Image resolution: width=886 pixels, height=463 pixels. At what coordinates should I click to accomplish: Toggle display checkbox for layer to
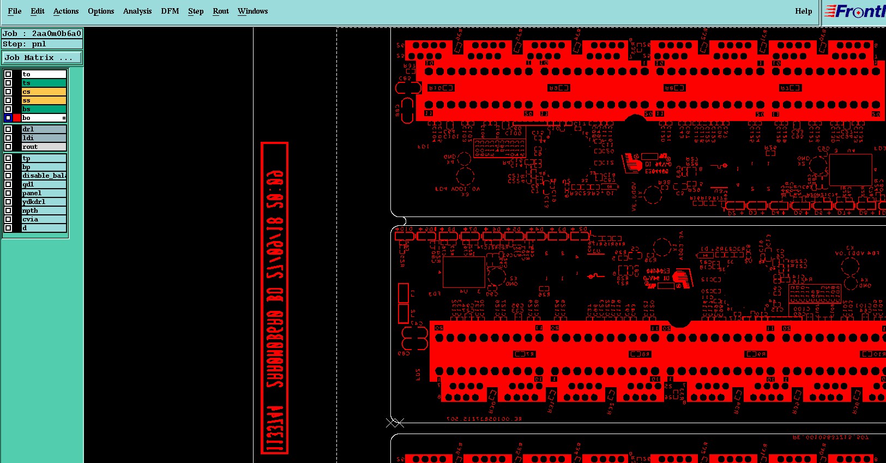tap(8, 74)
